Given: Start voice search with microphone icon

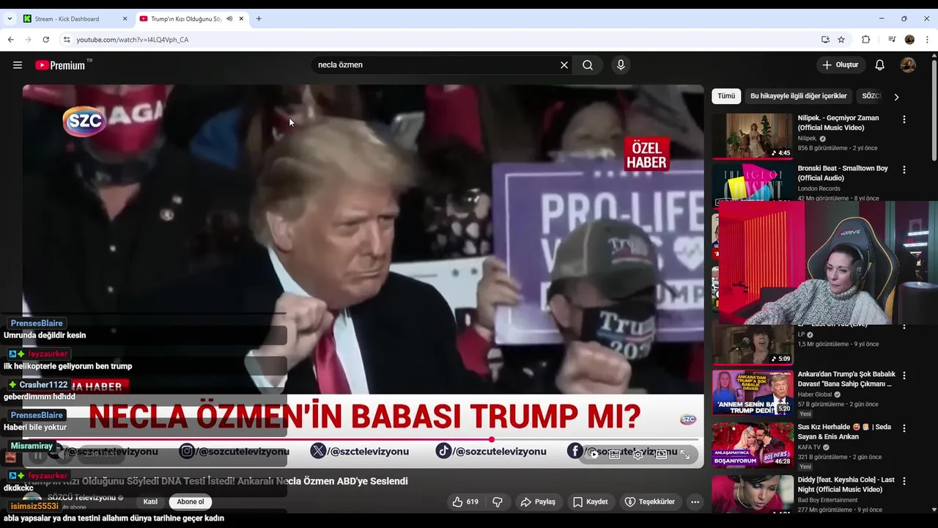Looking at the screenshot, I should coord(621,65).
